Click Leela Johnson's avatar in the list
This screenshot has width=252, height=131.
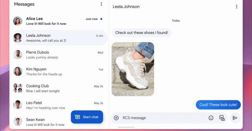(x=18, y=38)
